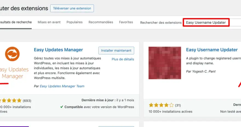Click the red Easy Username Updater thumbnail
Screen dimensions: 241x127
(165, 63)
